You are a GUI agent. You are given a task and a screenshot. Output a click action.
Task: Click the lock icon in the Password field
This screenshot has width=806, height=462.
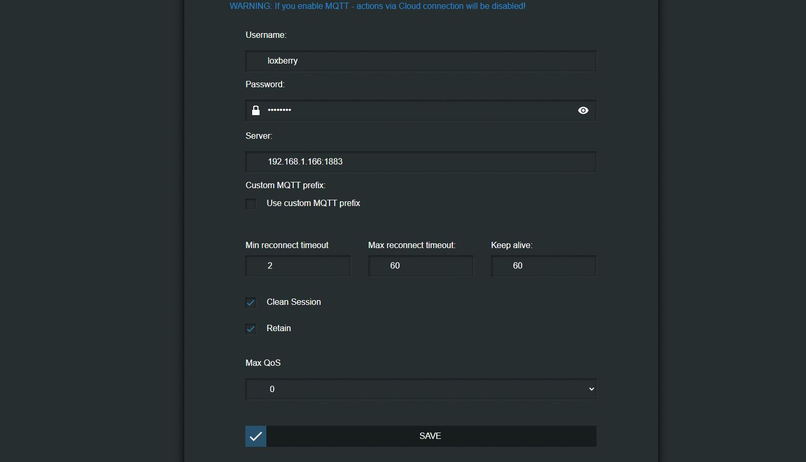256,110
